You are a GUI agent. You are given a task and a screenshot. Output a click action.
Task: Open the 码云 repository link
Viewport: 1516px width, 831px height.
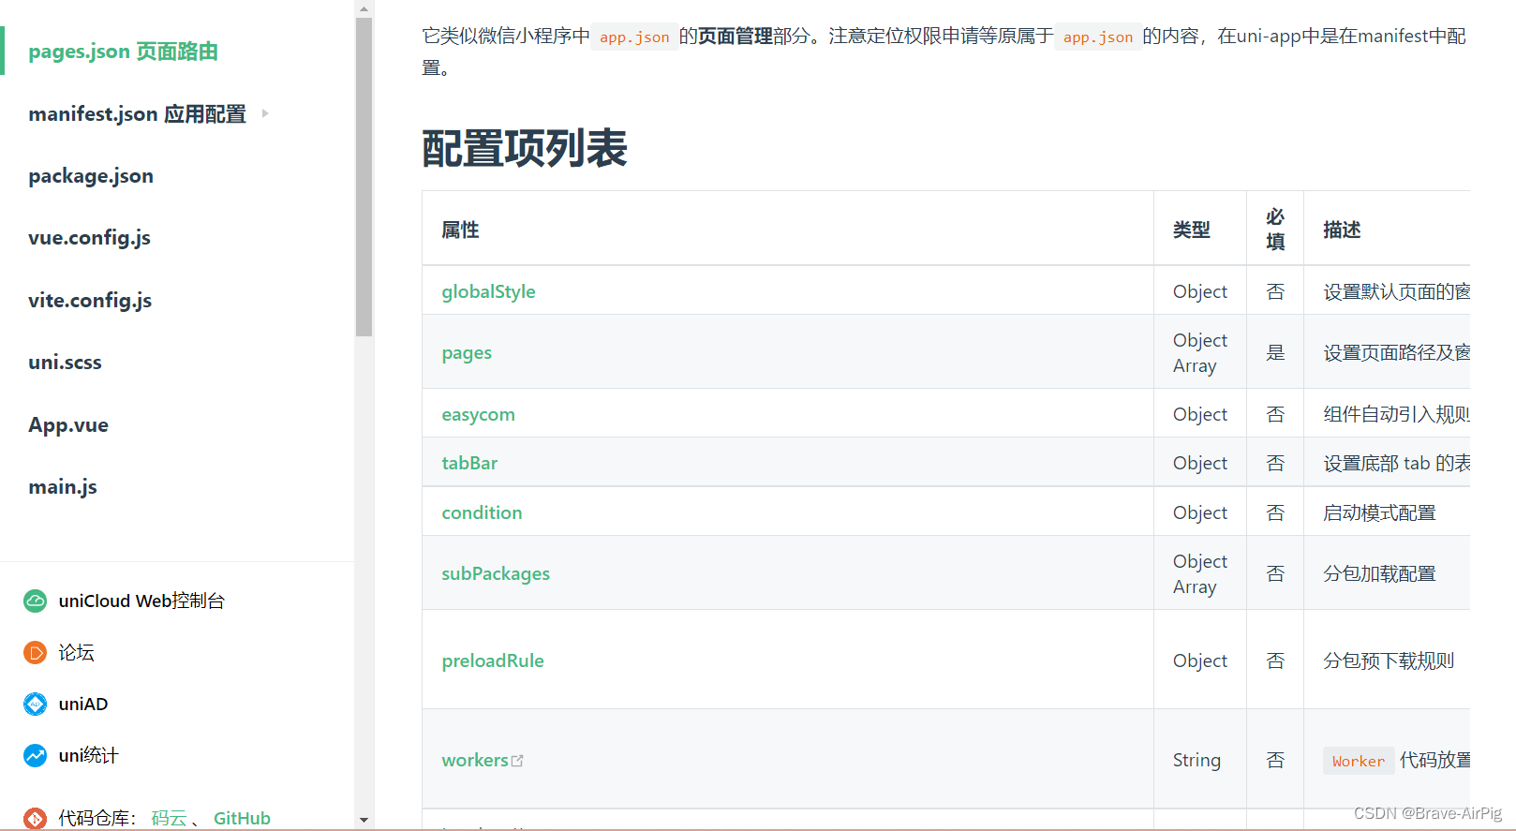(x=169, y=818)
